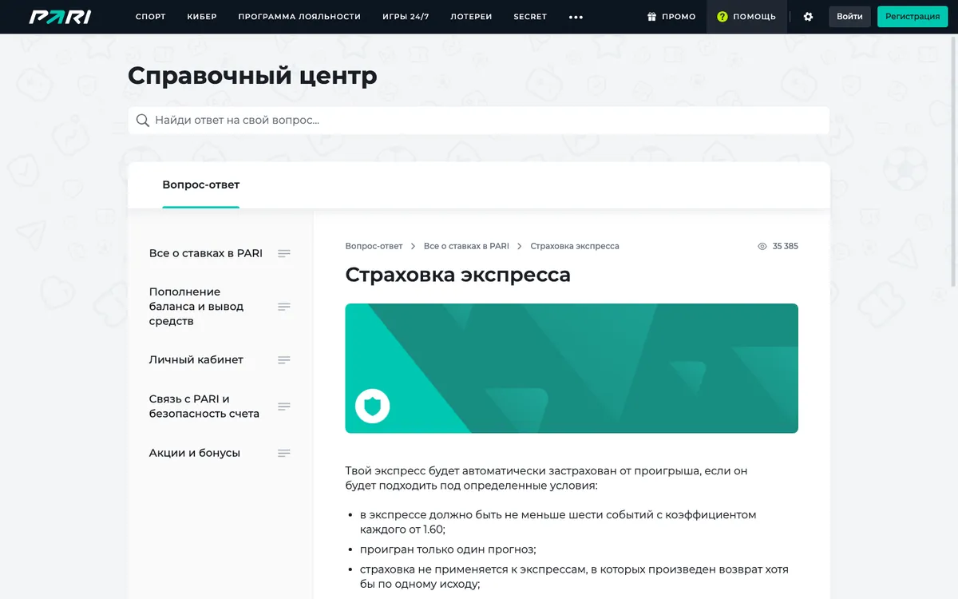Click the Войти button
This screenshot has width=958, height=599.
pyautogui.click(x=849, y=17)
